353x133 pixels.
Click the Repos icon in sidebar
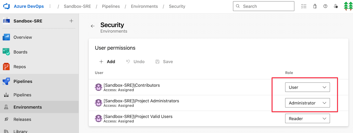click(6, 67)
